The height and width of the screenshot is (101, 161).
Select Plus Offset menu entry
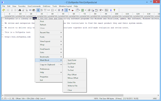click(x=74, y=75)
